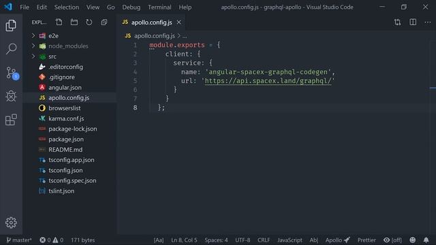436x245 pixels.
Task: Toggle the [Aa] case indicator in status bar
Action: 159,240
